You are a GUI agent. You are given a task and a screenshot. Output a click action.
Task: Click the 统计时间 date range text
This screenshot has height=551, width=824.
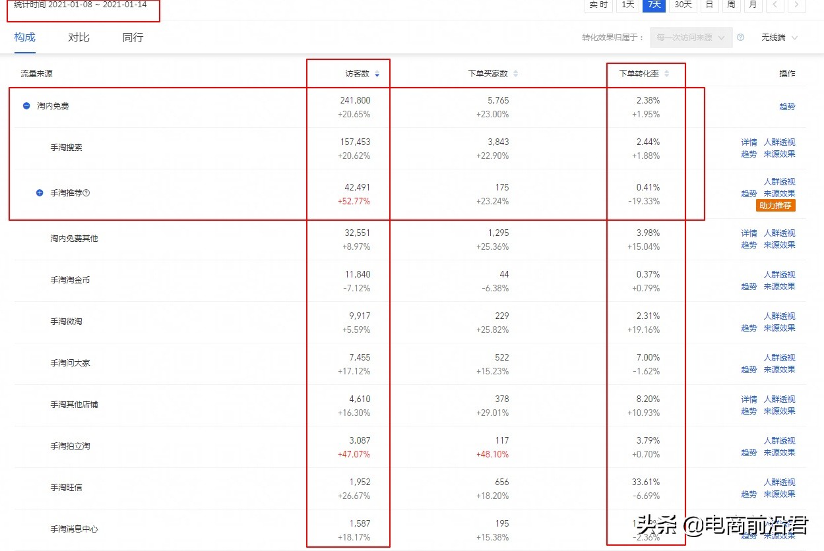(x=80, y=5)
